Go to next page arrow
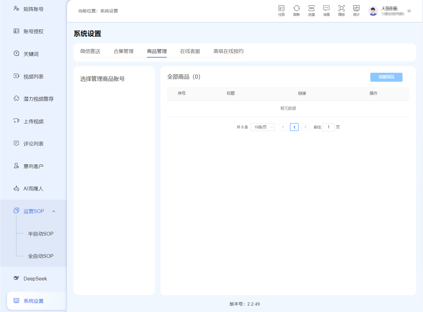 306,127
